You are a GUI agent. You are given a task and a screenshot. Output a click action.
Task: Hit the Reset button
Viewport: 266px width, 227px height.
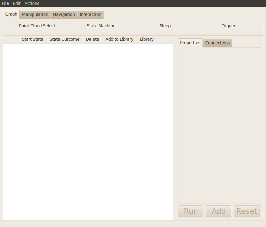(247, 211)
